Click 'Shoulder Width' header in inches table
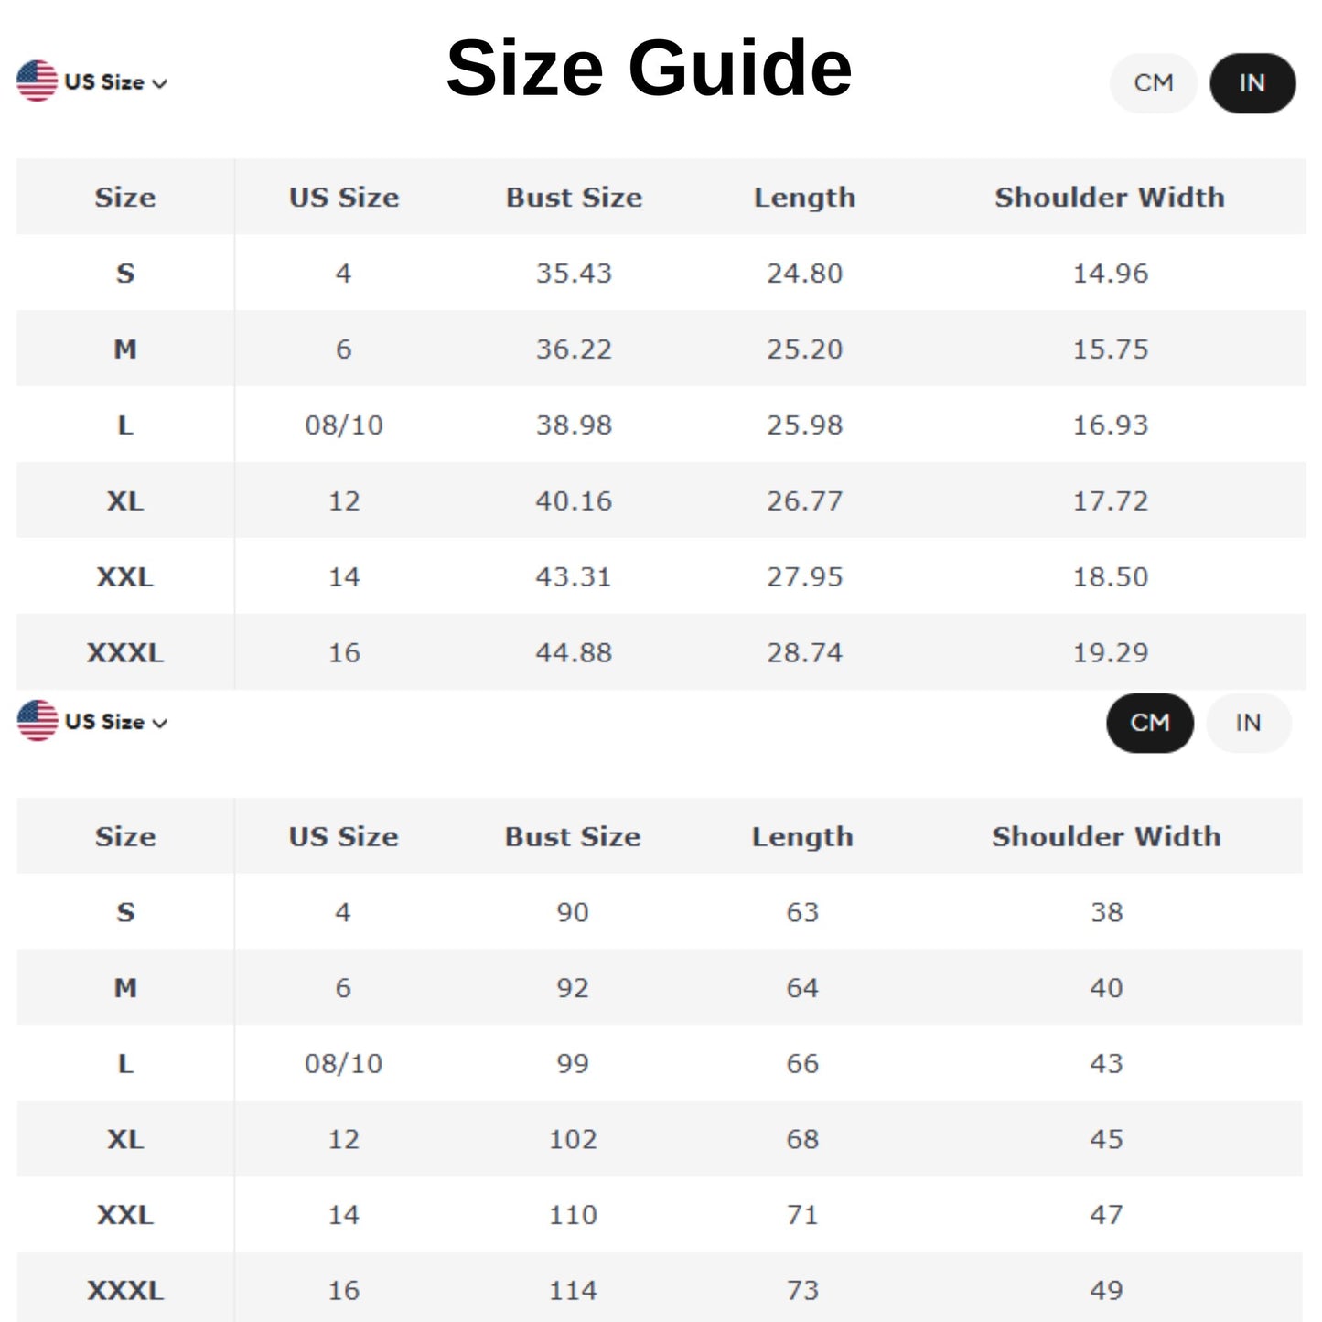Image resolution: width=1322 pixels, height=1322 pixels. (x=1109, y=198)
